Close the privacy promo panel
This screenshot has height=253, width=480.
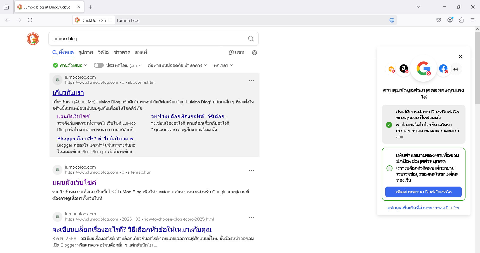[x=460, y=56]
